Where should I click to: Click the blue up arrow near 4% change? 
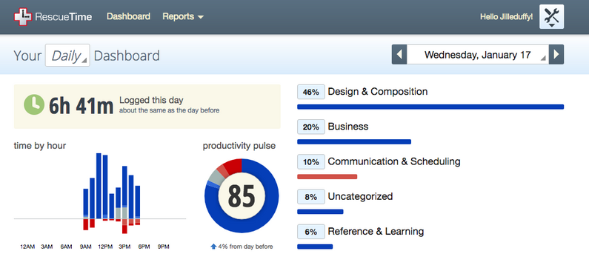coord(213,247)
